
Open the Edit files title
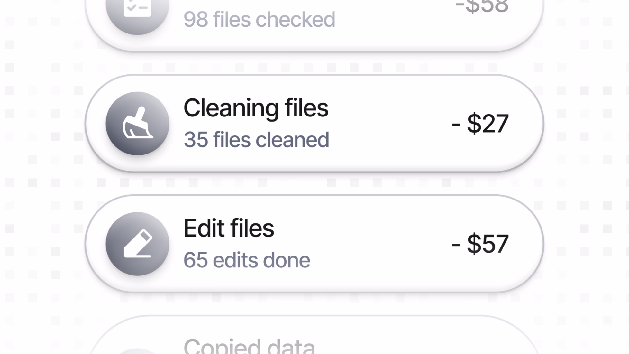click(229, 228)
